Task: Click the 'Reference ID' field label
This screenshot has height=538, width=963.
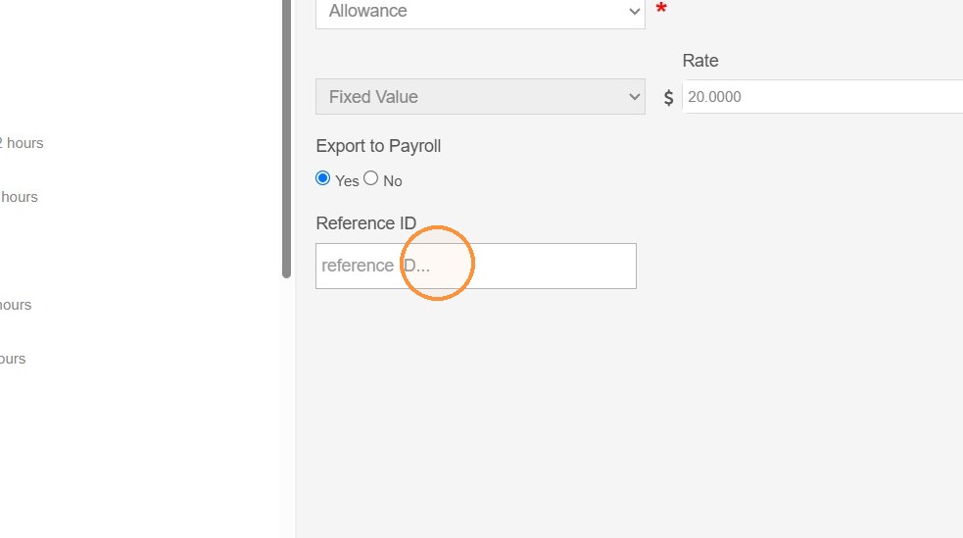Action: click(366, 222)
